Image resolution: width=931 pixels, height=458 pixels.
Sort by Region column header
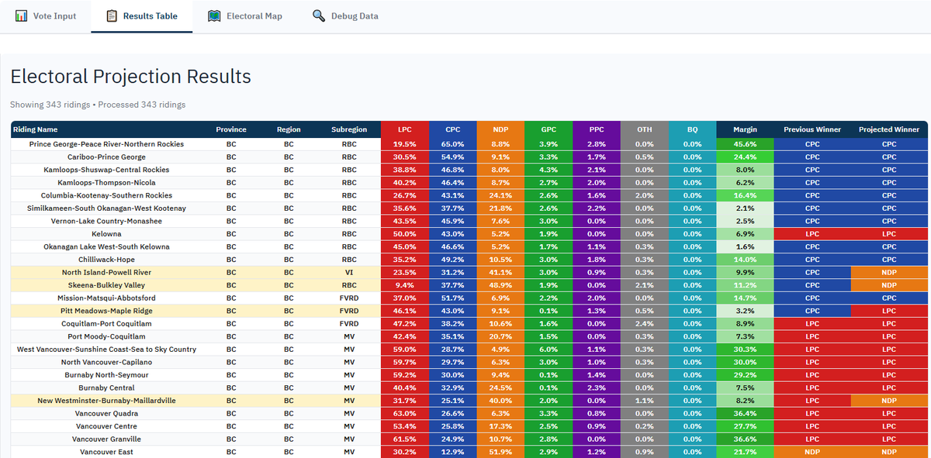[289, 129]
